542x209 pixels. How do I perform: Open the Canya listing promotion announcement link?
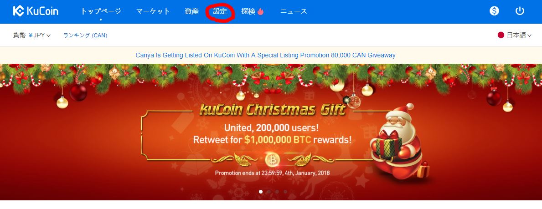pyautogui.click(x=265, y=55)
